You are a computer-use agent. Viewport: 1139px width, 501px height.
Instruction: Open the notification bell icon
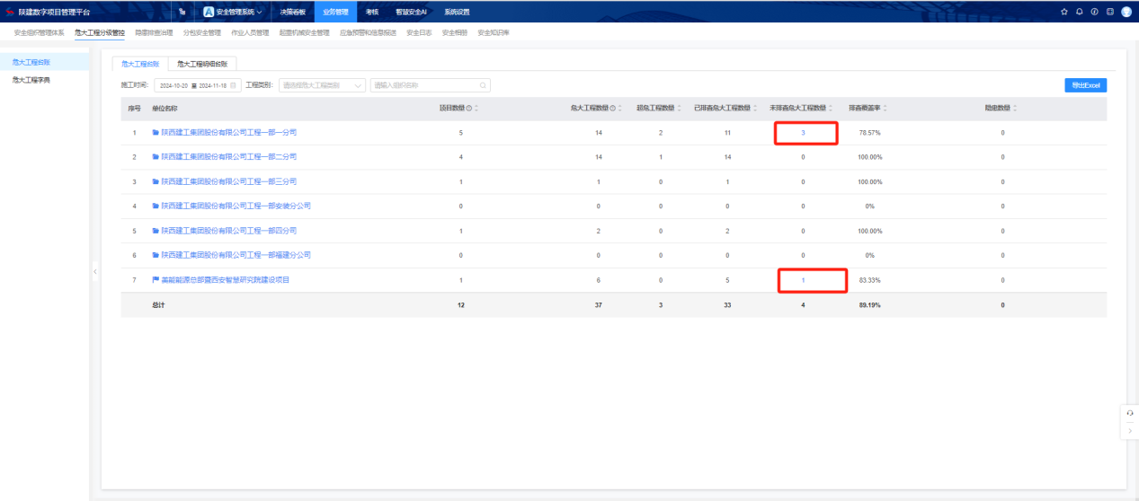pyautogui.click(x=1079, y=12)
